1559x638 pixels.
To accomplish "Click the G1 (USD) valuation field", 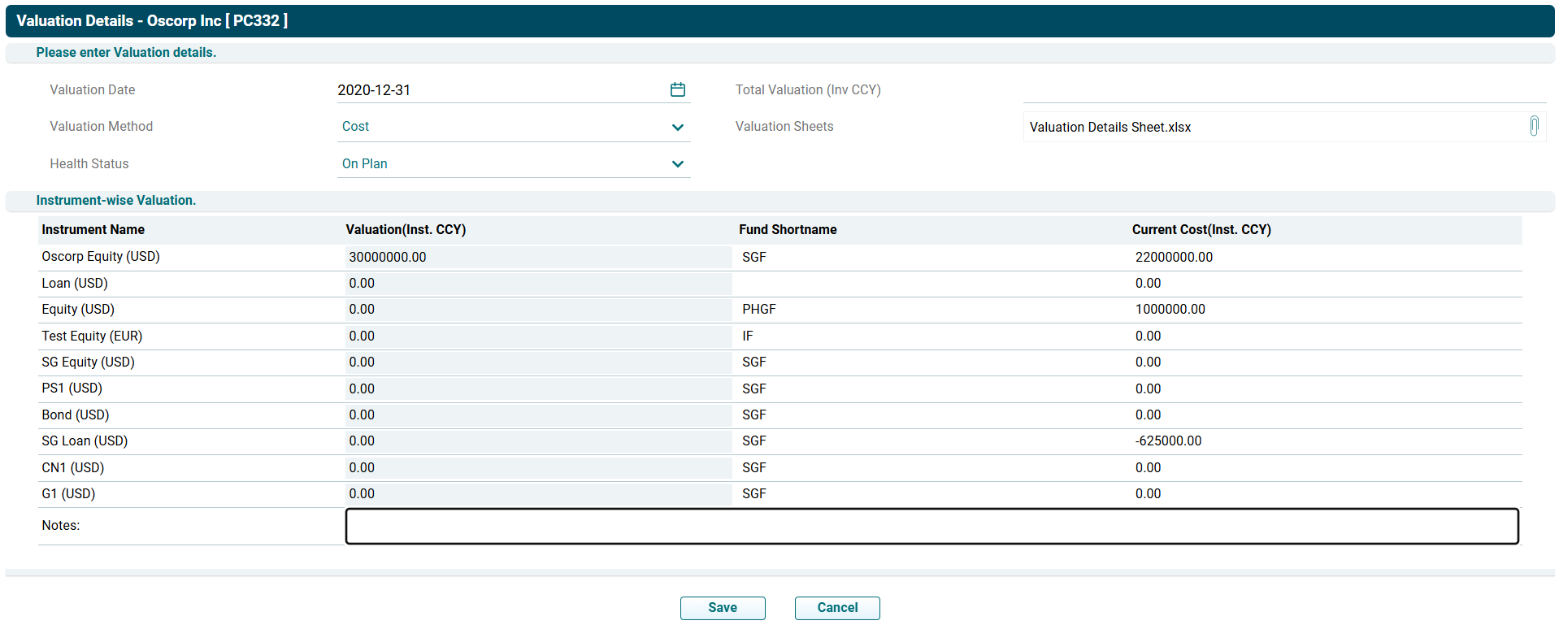I will coord(537,494).
